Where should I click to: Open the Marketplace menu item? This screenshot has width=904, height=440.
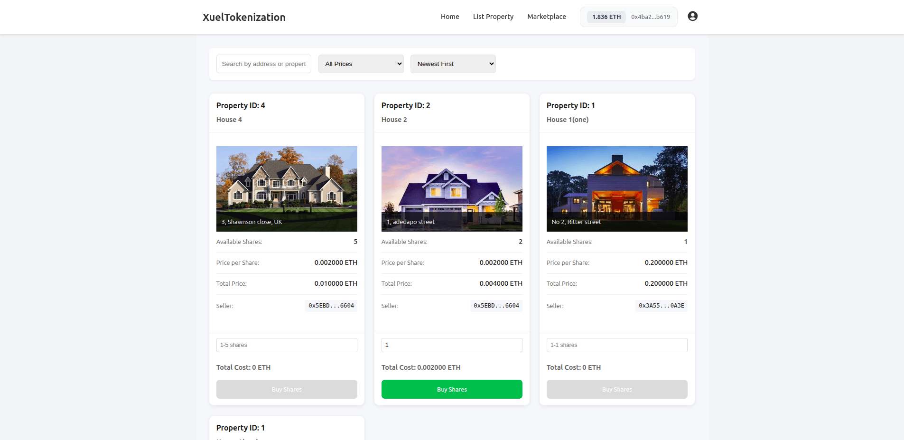click(x=546, y=17)
